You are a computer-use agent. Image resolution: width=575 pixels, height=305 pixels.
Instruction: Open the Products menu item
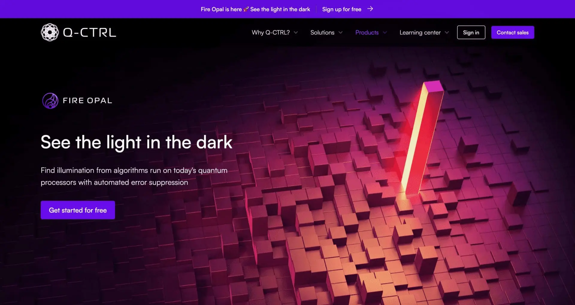[367, 33]
